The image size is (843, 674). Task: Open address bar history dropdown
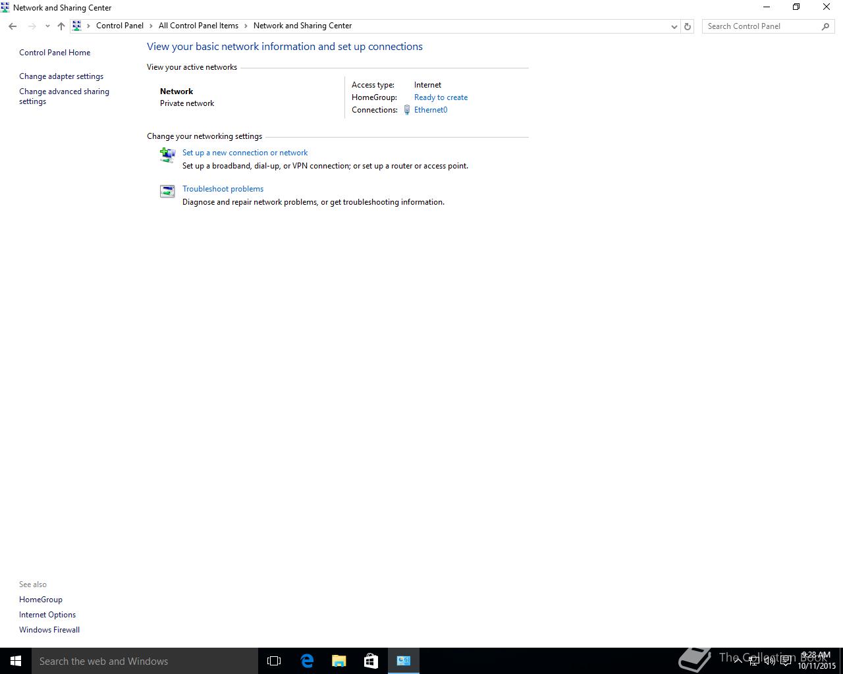[x=674, y=26]
